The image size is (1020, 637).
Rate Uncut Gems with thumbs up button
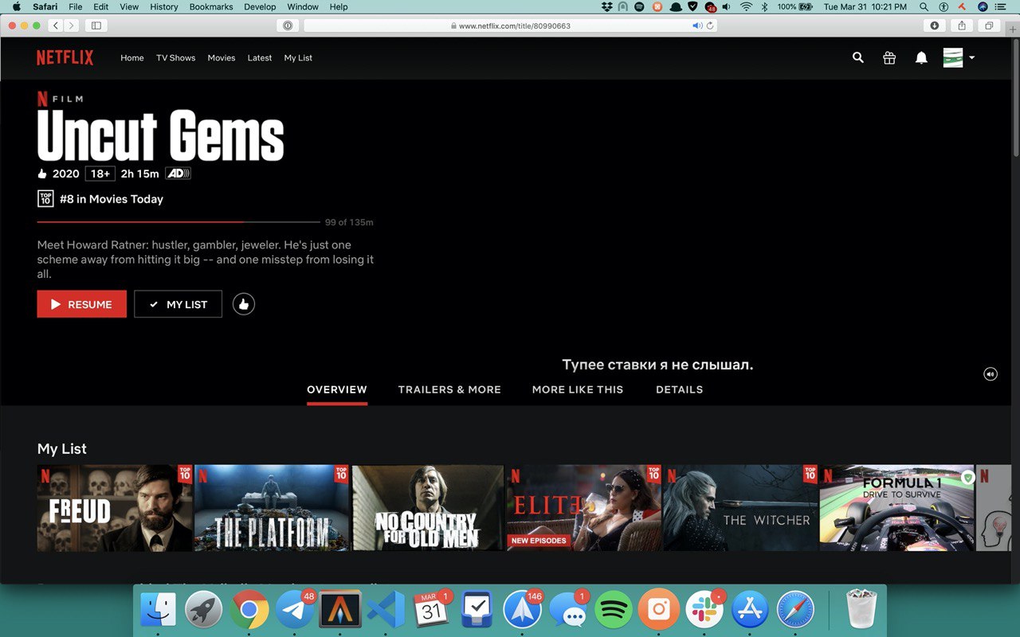[244, 303]
